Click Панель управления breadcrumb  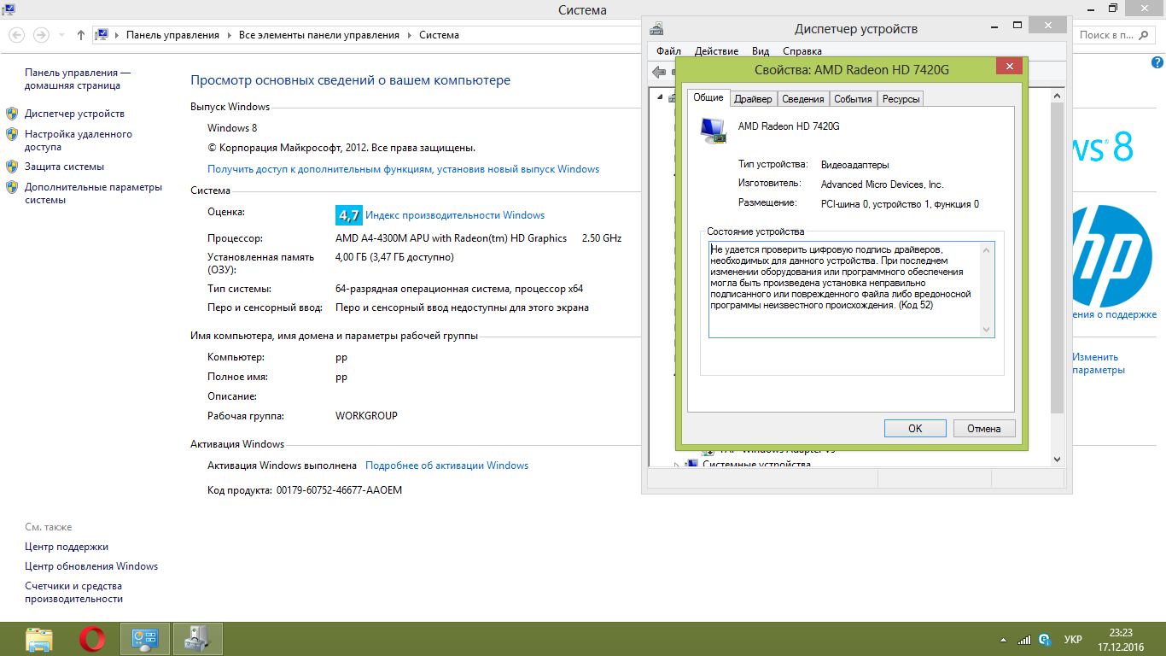pyautogui.click(x=172, y=35)
